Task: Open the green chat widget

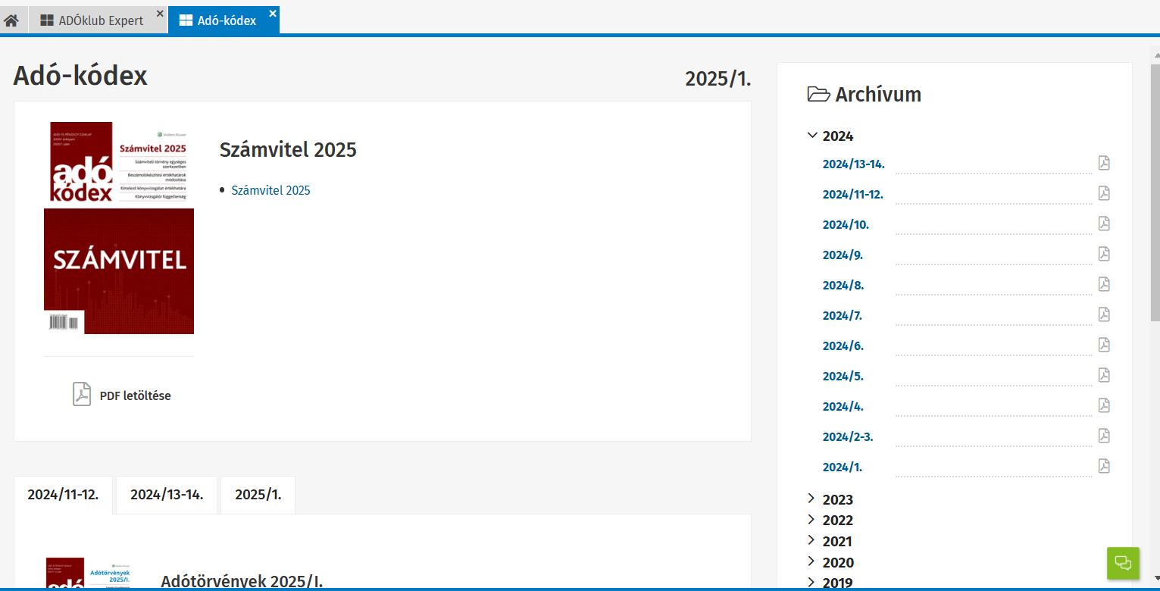Action: 1123,563
